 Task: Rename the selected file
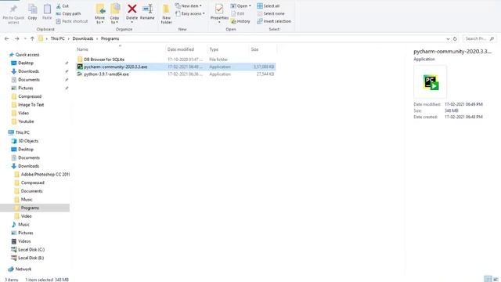147,13
